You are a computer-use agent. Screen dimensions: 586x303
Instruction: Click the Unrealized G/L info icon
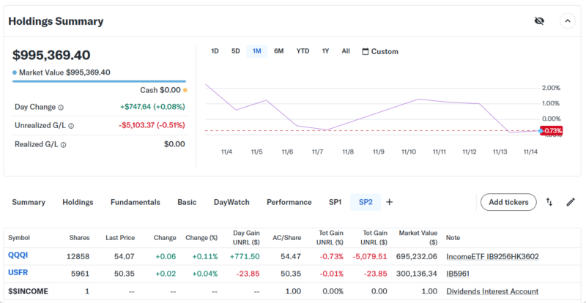[x=71, y=126]
